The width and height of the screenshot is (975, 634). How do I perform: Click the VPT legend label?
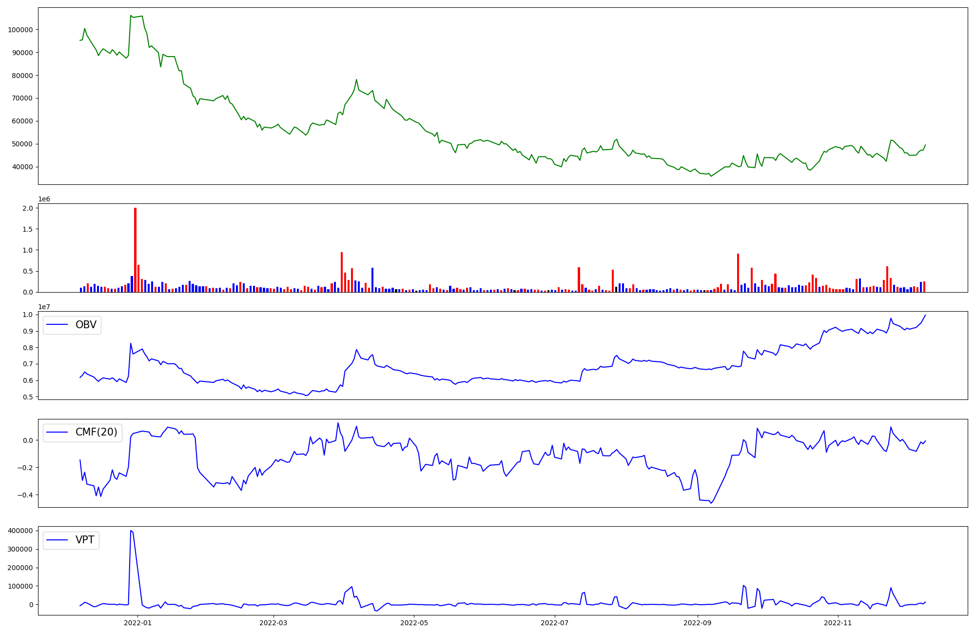(x=85, y=540)
